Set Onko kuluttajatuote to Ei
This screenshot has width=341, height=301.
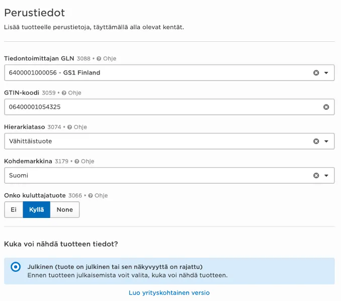[x=14, y=210]
